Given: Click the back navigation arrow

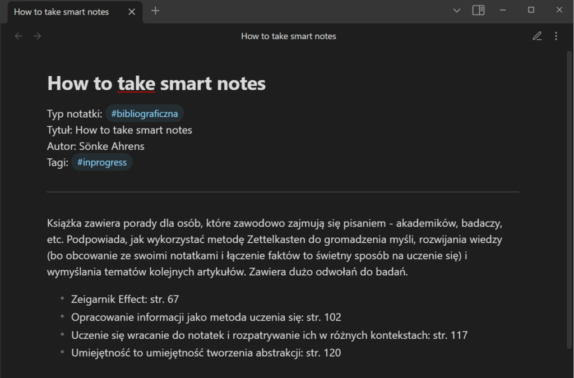Looking at the screenshot, I should click(18, 35).
